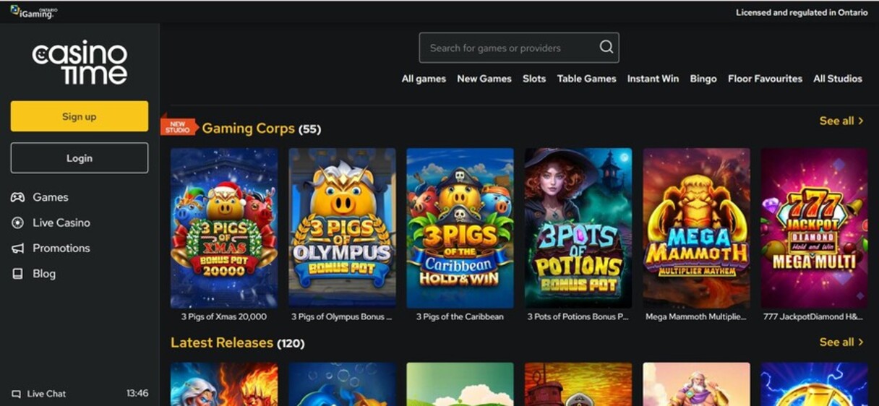
Task: Go to the Instant Win category
Action: [x=653, y=79]
